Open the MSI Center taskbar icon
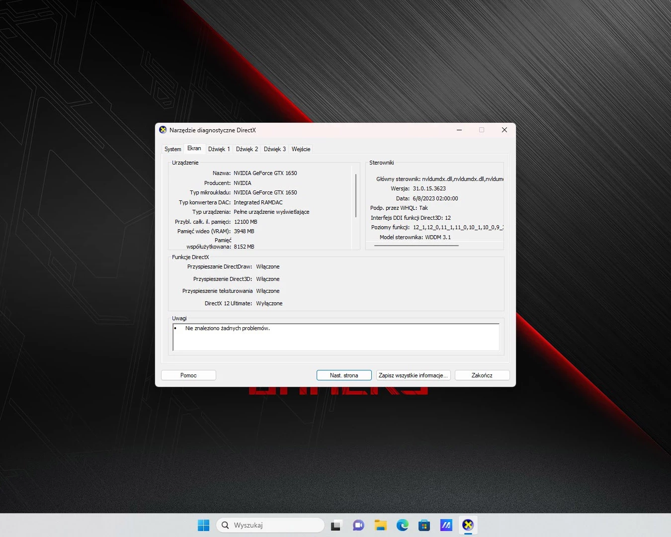Screen dimensions: 671x537 (446, 525)
